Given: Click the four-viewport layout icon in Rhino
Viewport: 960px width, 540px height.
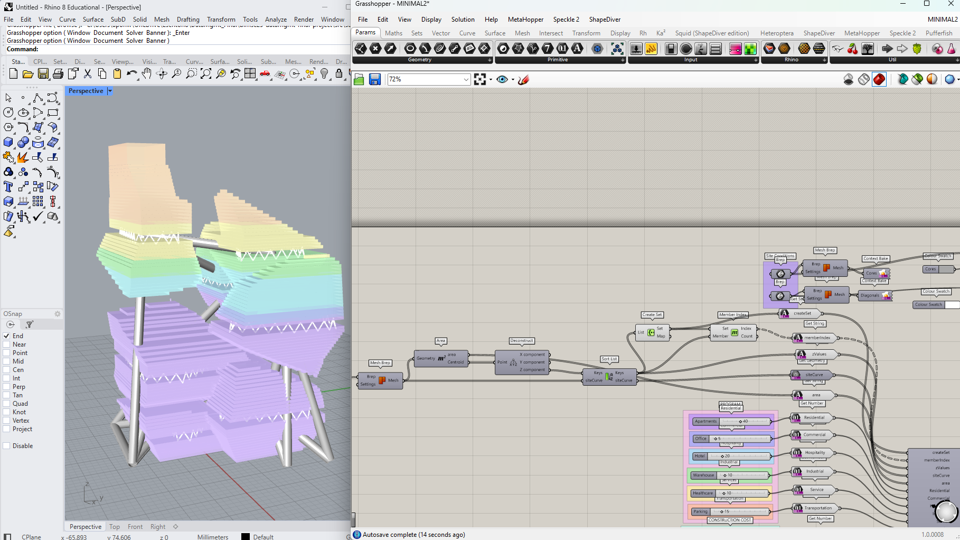Looking at the screenshot, I should pyautogui.click(x=250, y=74).
